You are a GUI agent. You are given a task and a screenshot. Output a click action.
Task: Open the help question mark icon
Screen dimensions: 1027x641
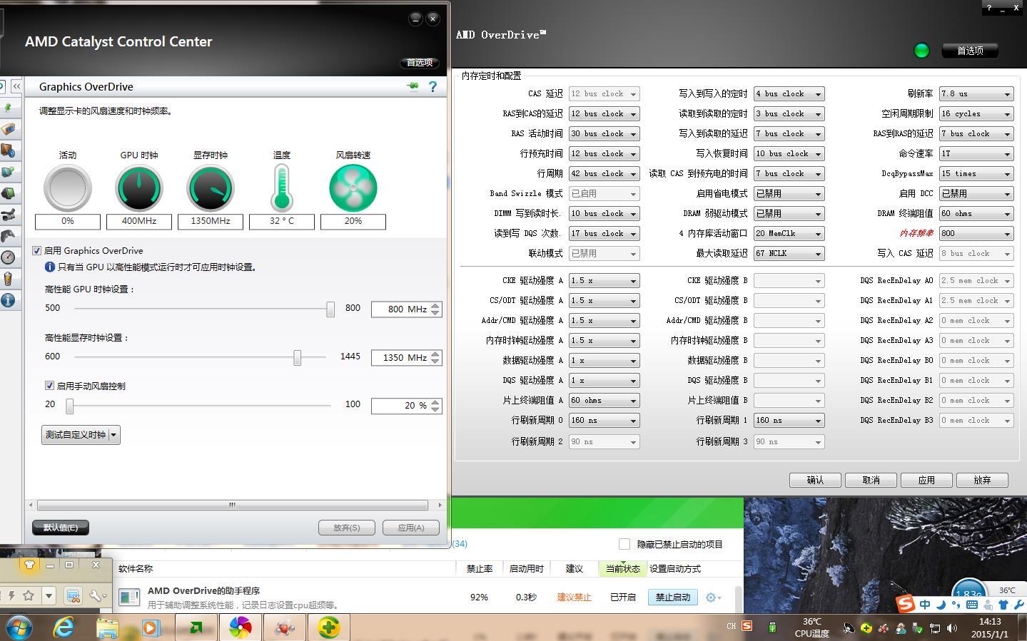tap(432, 86)
